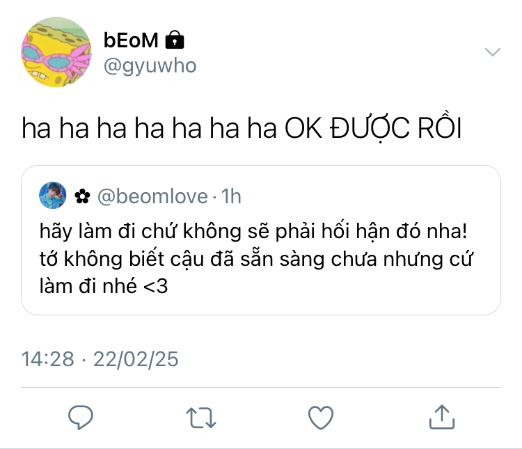Open the SpongeBob profile avatar
This screenshot has width=522, height=449.
point(56,52)
